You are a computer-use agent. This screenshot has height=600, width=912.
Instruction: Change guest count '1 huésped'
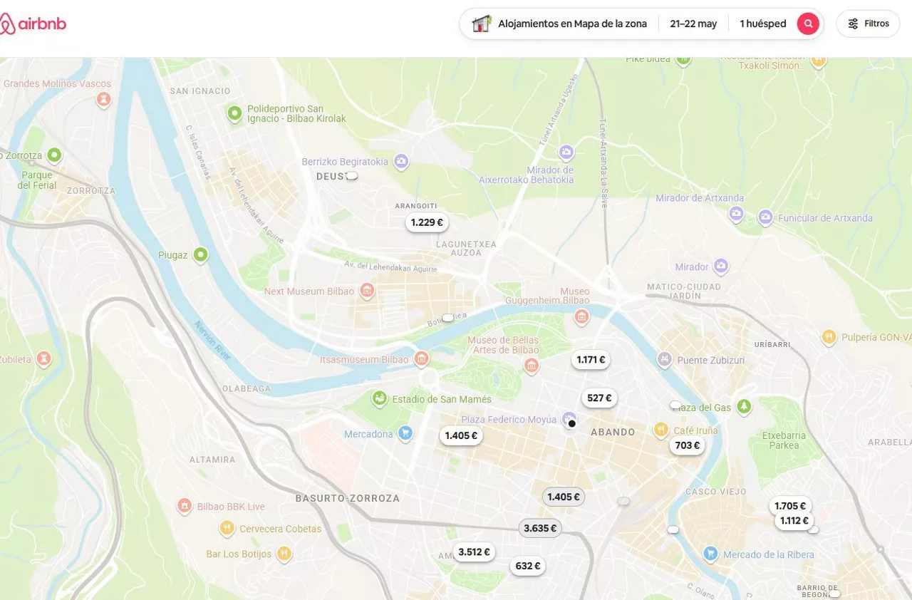pyautogui.click(x=762, y=24)
